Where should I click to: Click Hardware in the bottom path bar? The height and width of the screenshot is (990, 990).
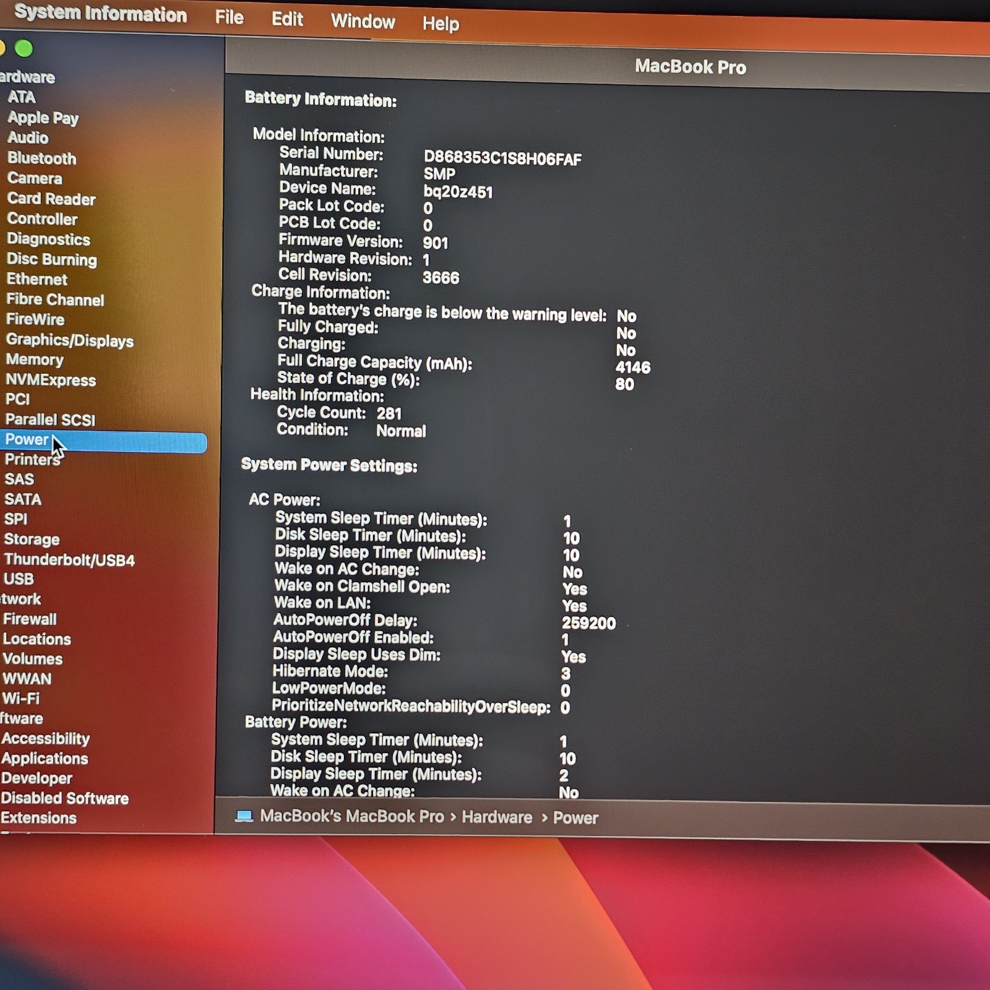(497, 817)
